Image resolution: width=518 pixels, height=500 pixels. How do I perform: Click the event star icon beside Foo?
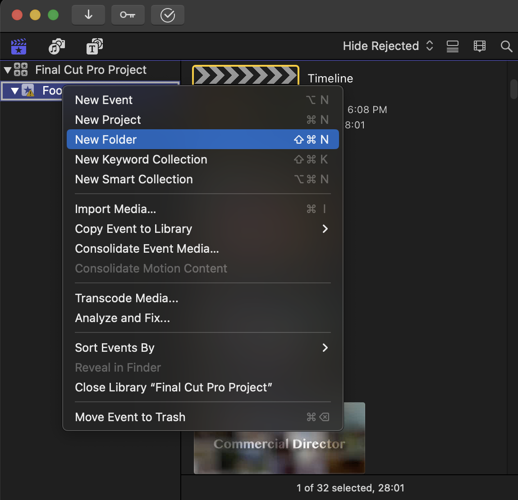28,90
